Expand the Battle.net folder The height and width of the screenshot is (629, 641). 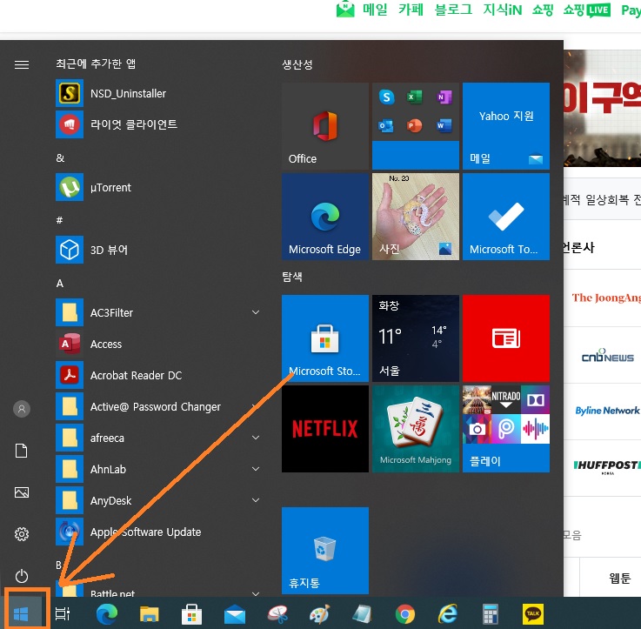pos(256,593)
